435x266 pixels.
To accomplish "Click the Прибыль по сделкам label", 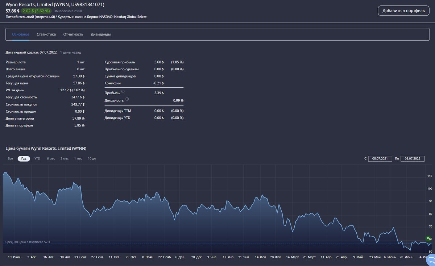I will (x=121, y=69).
